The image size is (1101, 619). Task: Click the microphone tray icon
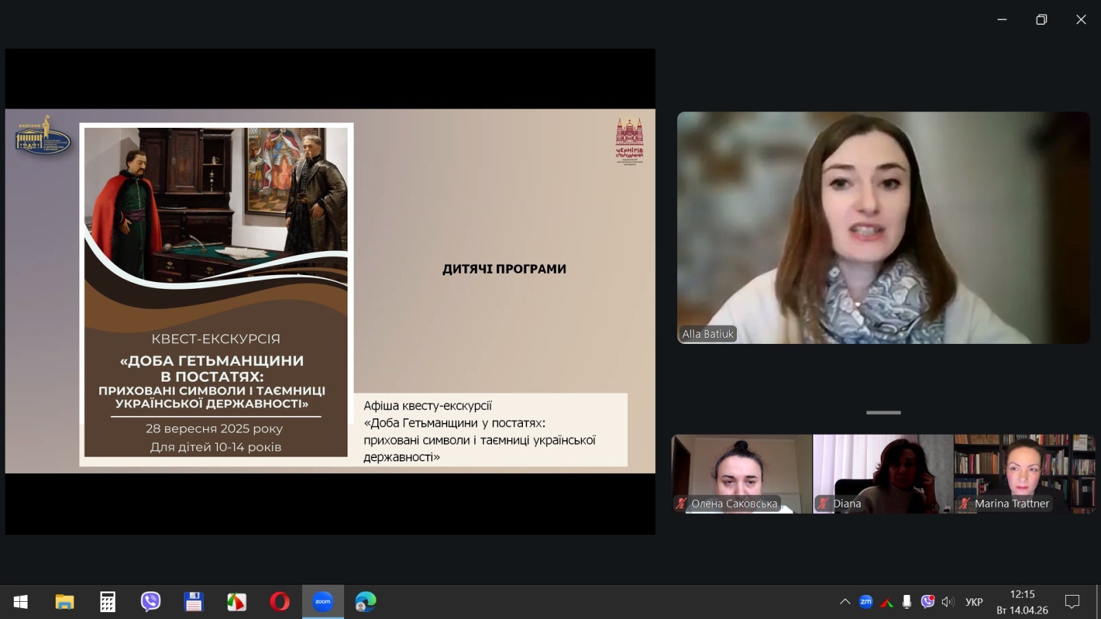click(907, 602)
